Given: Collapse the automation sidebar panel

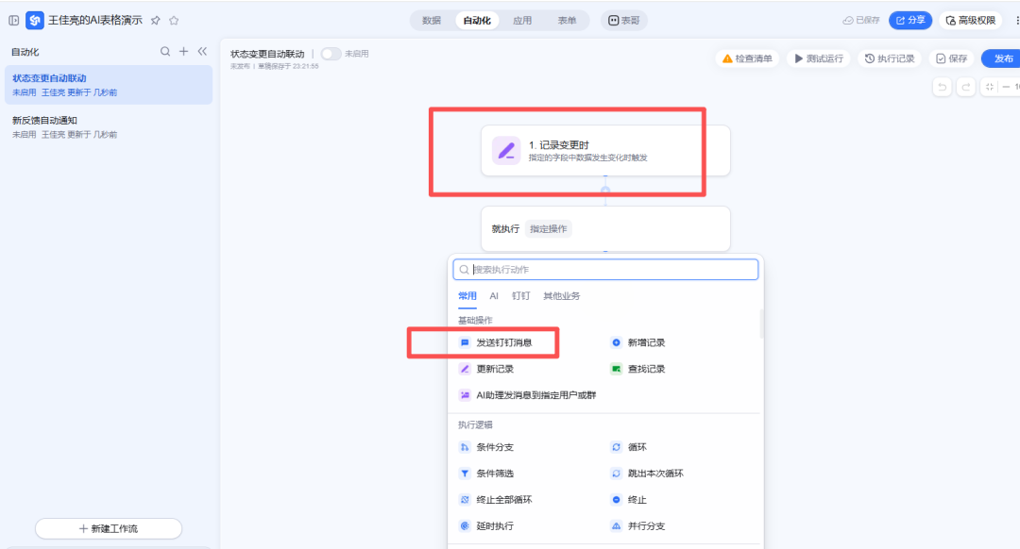Looking at the screenshot, I should 202,51.
